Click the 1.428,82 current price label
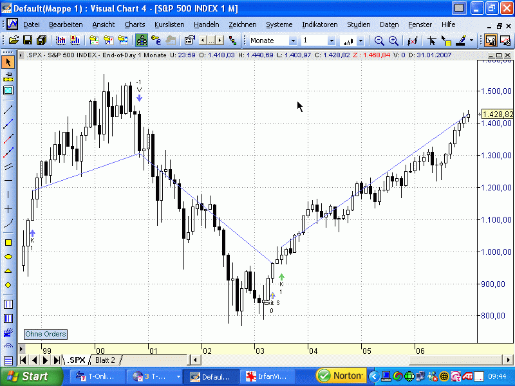This screenshot has width=515, height=386. (497, 115)
